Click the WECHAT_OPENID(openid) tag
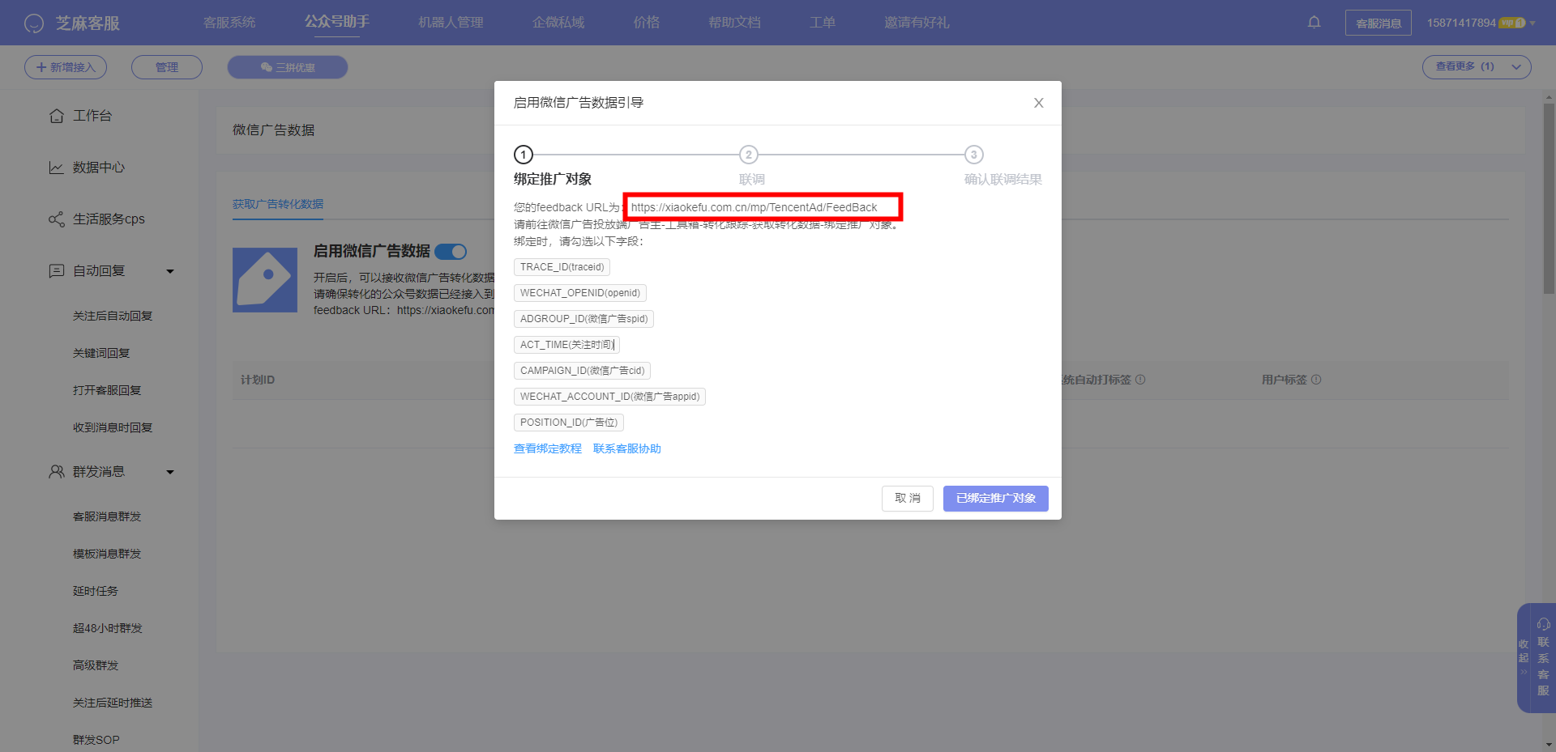This screenshot has width=1556, height=752. point(580,293)
